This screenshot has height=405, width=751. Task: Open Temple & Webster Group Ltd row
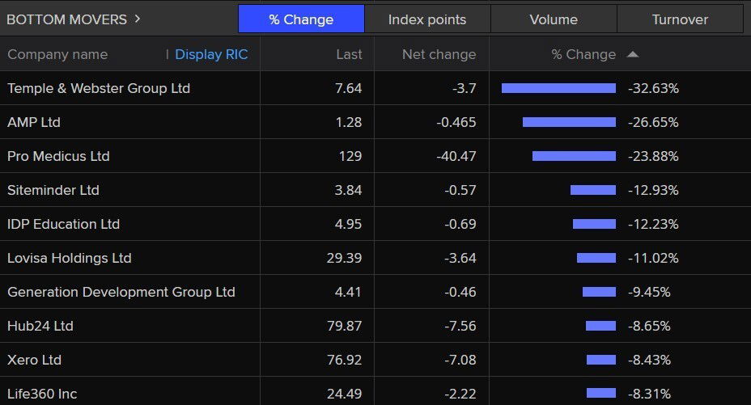[x=99, y=88]
